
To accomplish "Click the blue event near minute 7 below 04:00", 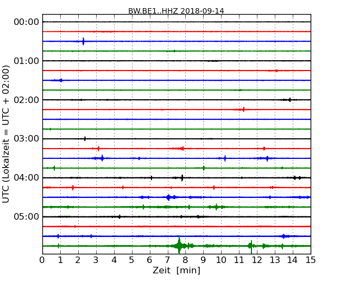I will (x=168, y=197).
